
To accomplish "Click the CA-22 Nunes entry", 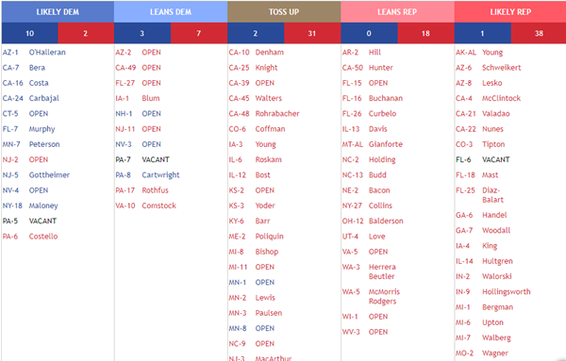I will click(x=479, y=129).
